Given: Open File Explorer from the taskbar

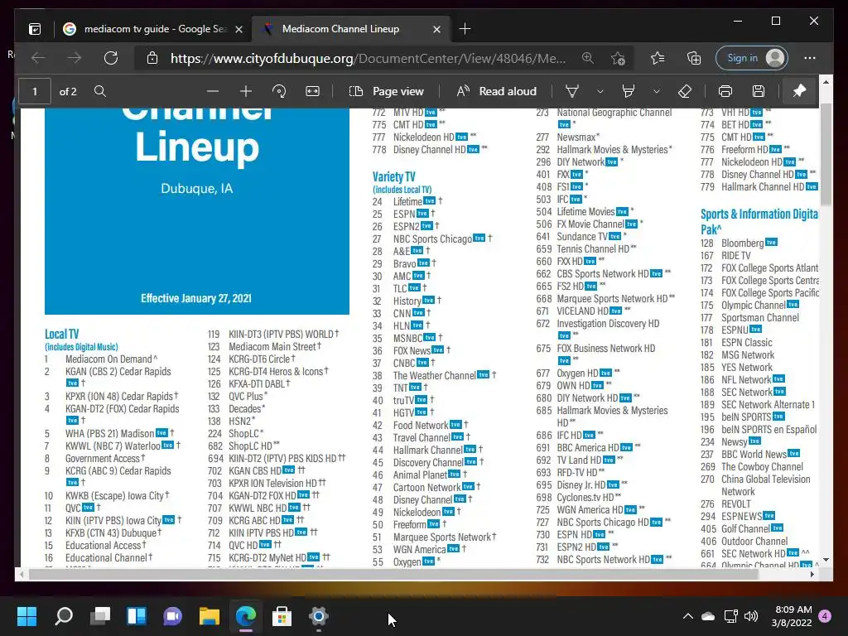Looking at the screenshot, I should (210, 616).
